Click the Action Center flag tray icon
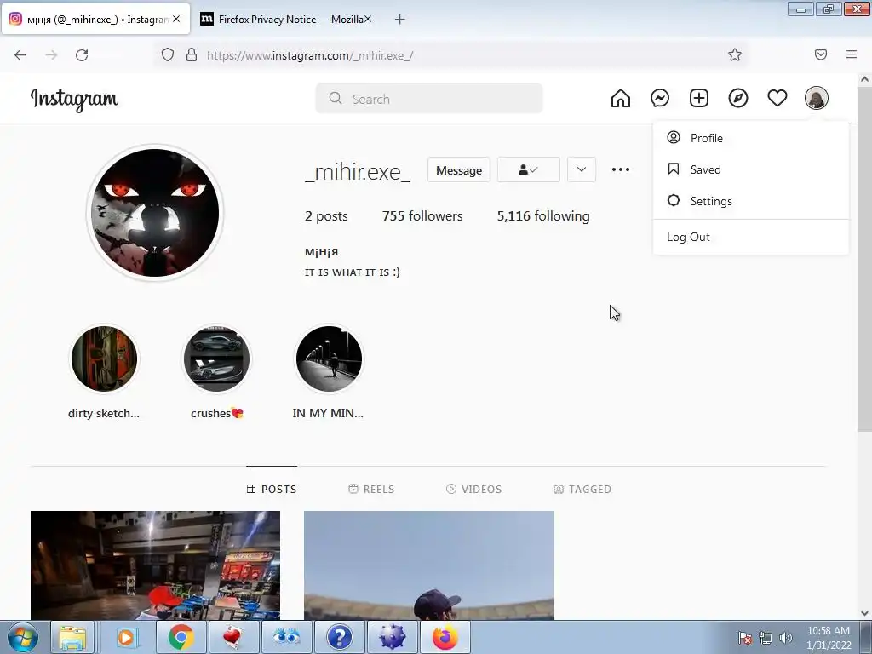The image size is (872, 654). pyautogui.click(x=745, y=638)
